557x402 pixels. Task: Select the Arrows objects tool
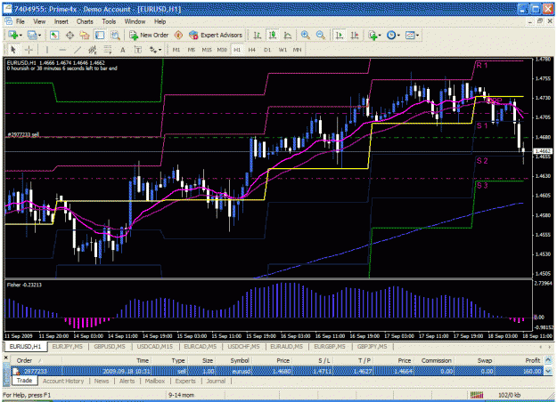153,50
